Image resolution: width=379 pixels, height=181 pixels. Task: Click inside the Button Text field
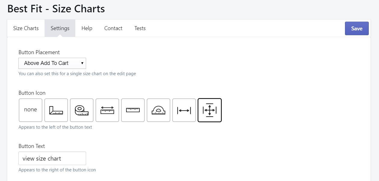52,158
